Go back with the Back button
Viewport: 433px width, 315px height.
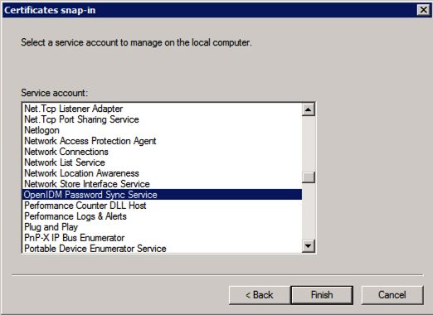[x=260, y=295]
